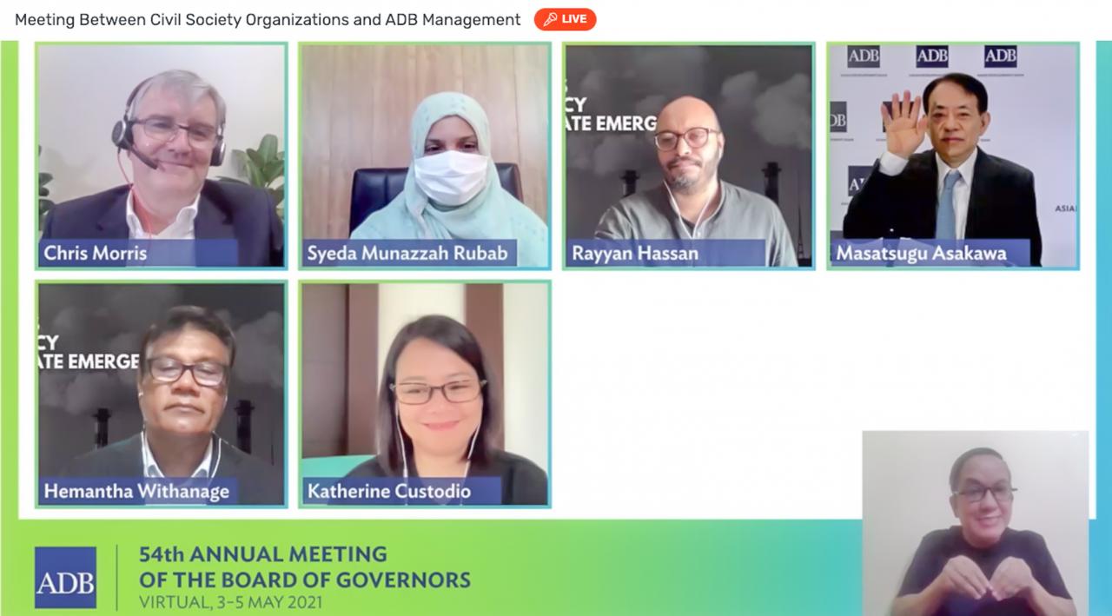
Task: Select Chris Morris video tile
Action: (x=162, y=156)
